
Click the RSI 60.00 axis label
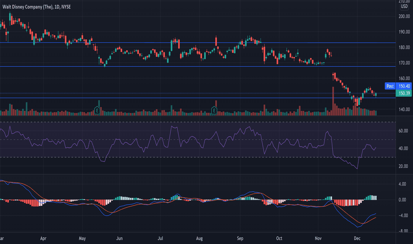coord(403,131)
